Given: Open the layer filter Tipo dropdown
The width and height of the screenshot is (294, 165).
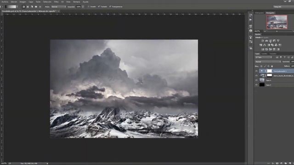Looking at the screenshot, I should (x=263, y=57).
